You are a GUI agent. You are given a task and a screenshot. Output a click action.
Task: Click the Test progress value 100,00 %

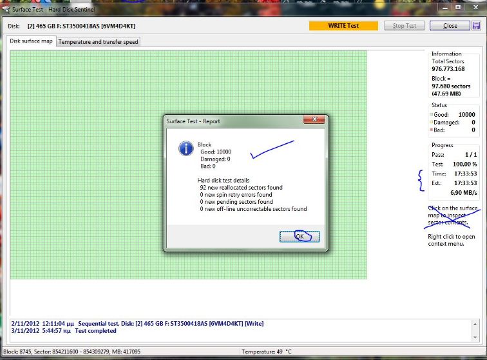(464, 164)
